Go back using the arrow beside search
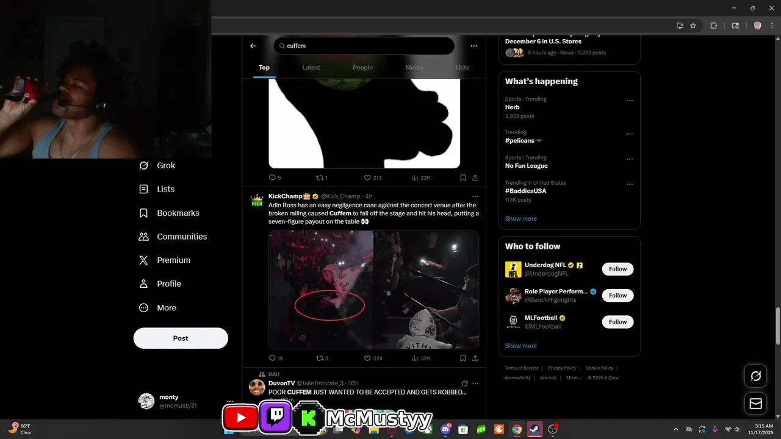 (253, 46)
